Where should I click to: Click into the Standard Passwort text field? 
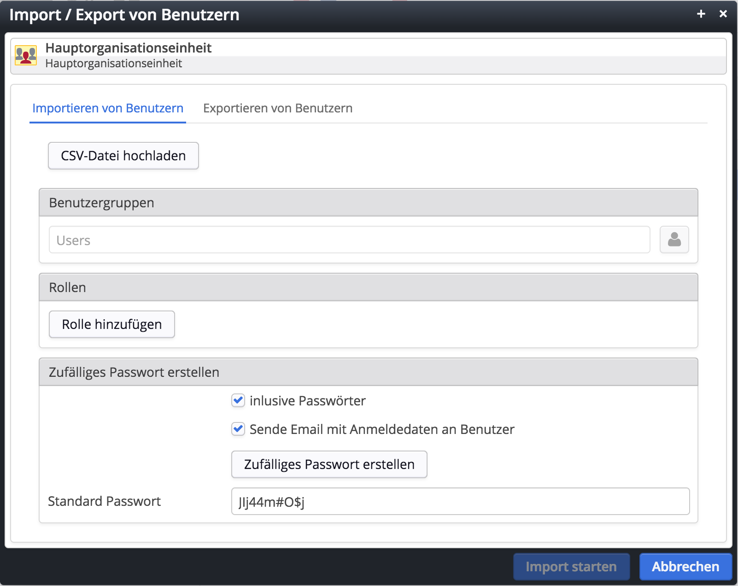pyautogui.click(x=460, y=501)
